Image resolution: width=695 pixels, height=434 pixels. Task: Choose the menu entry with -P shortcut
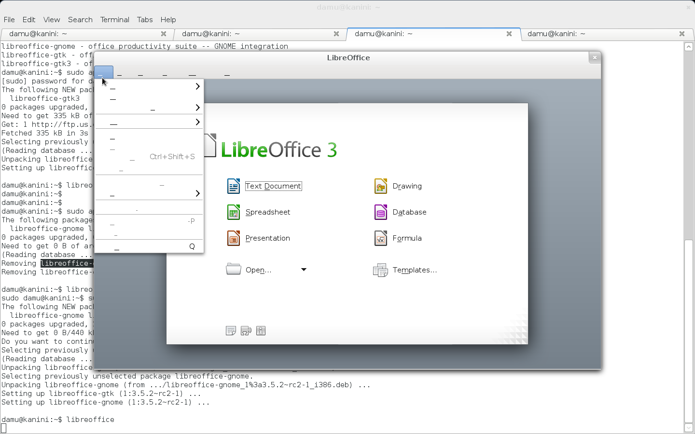click(149, 221)
